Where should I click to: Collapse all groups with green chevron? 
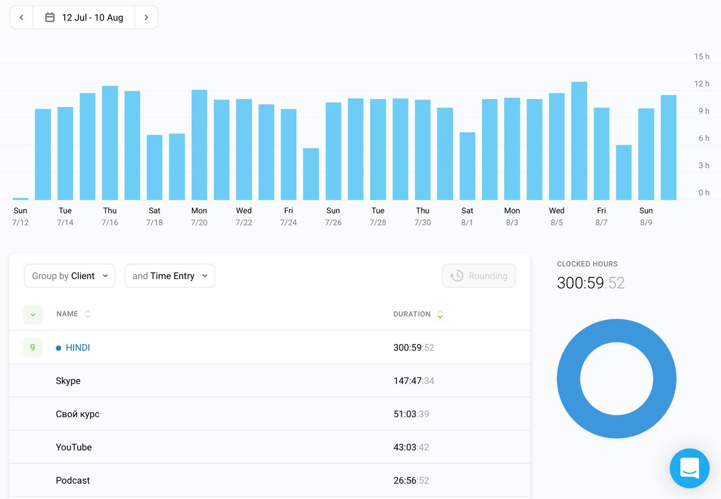pos(33,315)
